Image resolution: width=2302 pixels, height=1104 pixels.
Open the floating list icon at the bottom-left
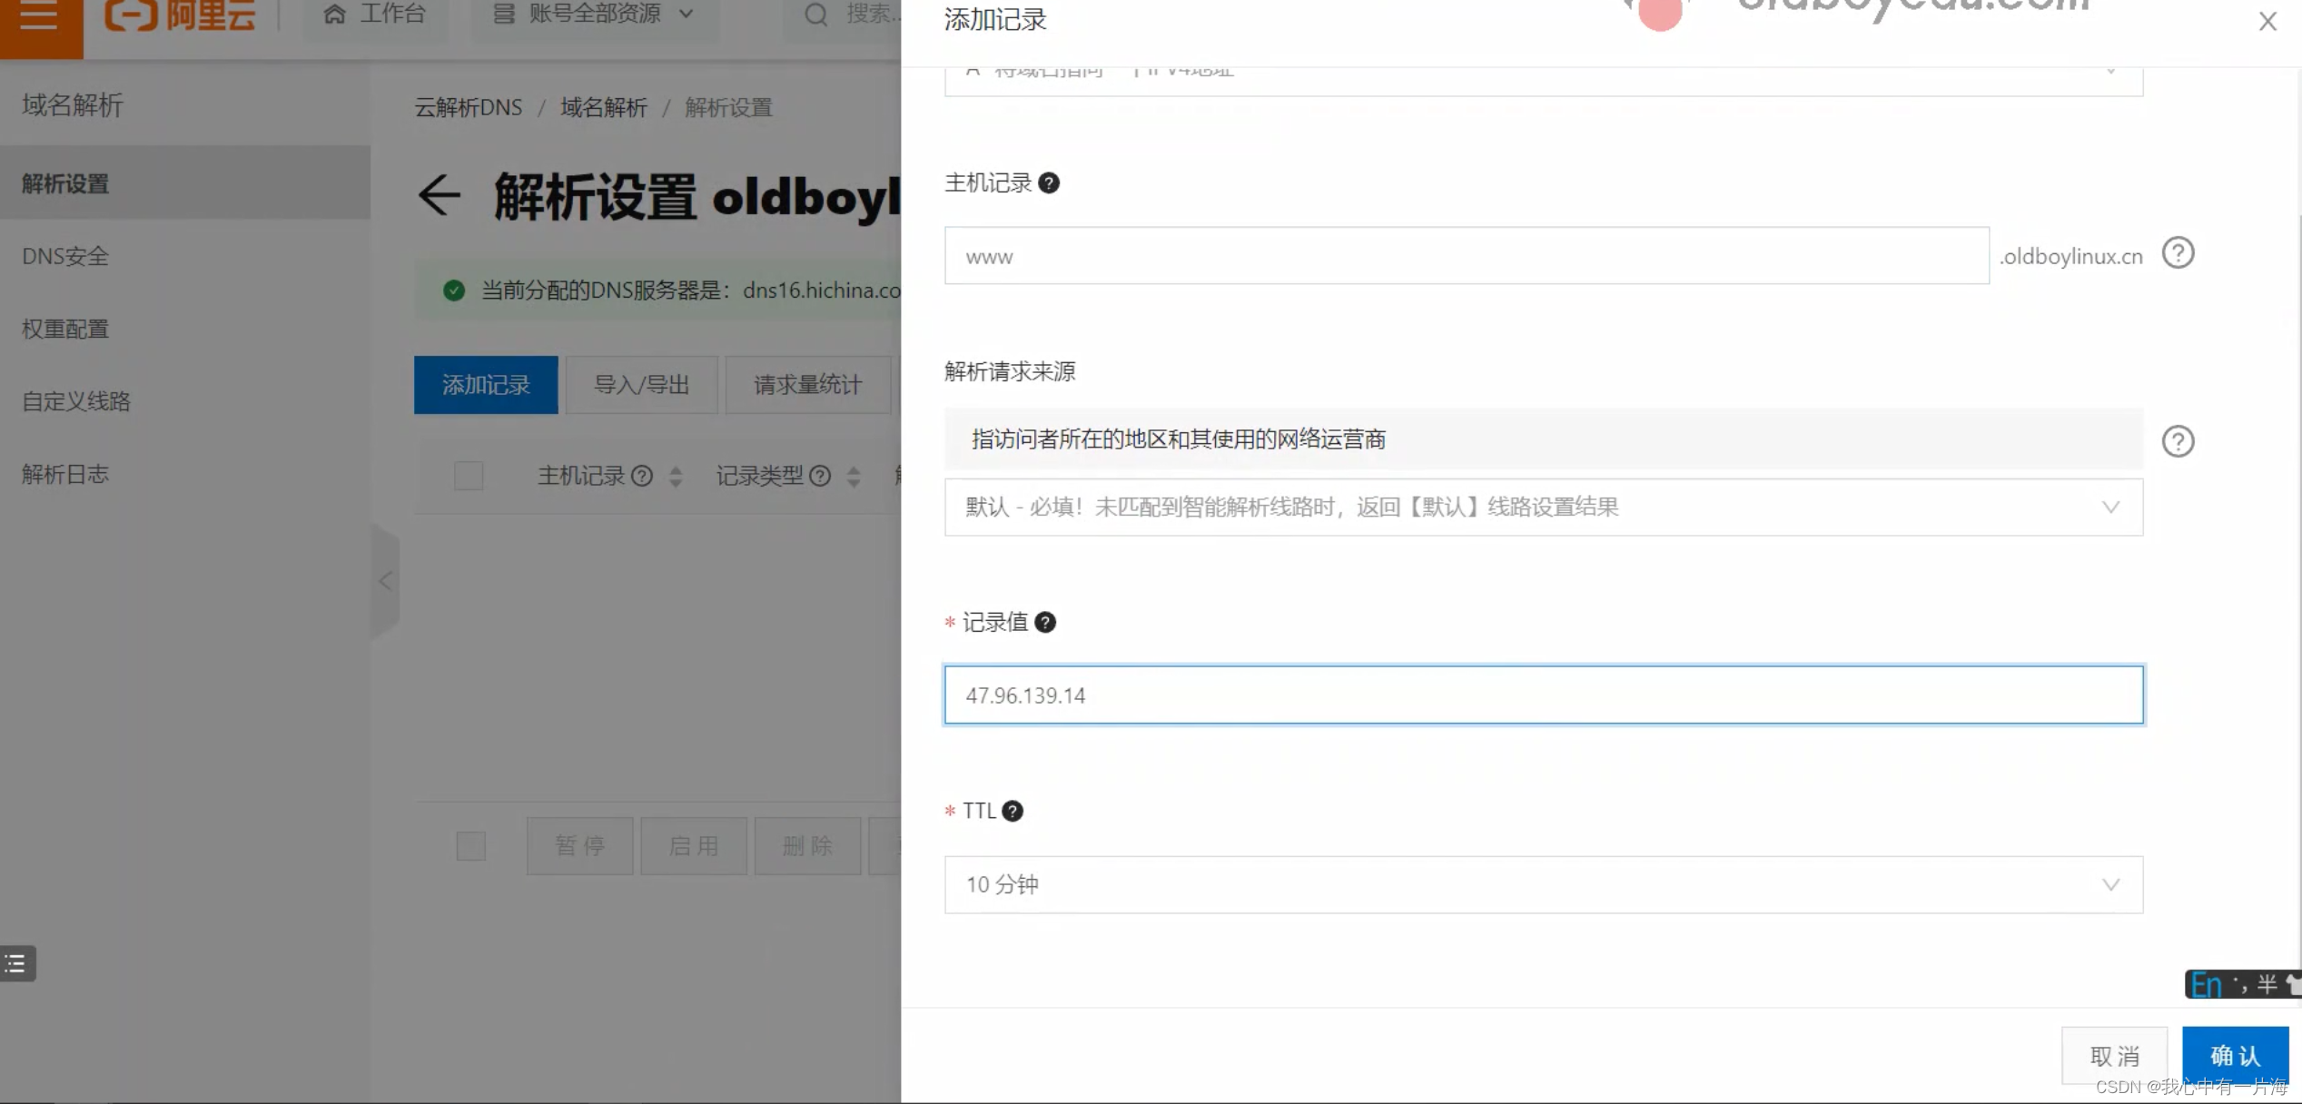16,963
